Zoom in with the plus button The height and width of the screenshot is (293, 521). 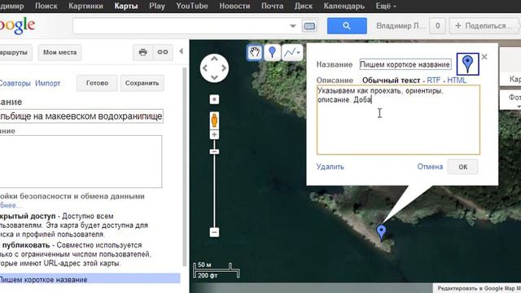click(214, 134)
